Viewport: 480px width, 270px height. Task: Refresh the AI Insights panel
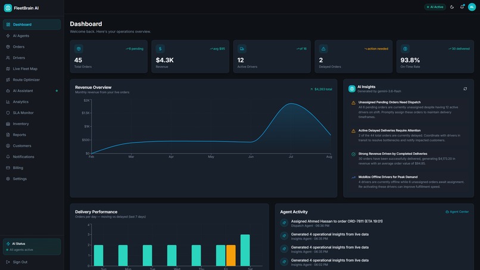465,89
